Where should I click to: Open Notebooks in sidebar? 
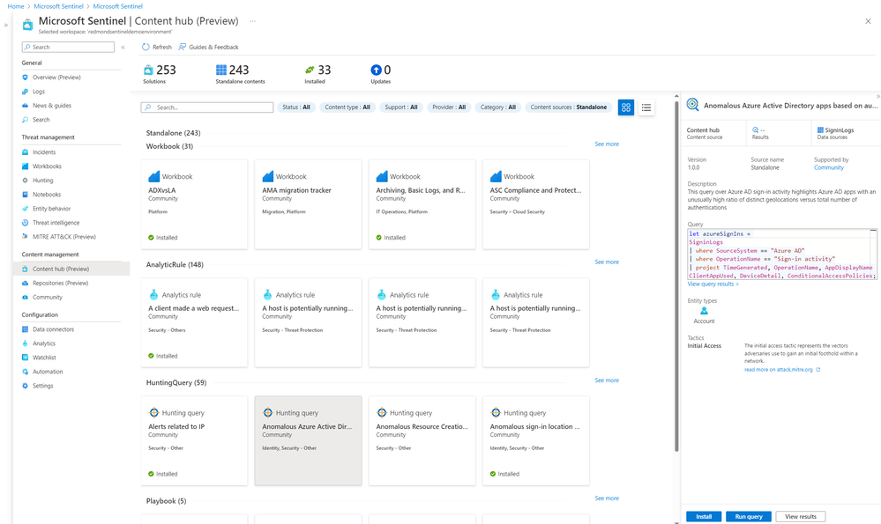(x=46, y=194)
